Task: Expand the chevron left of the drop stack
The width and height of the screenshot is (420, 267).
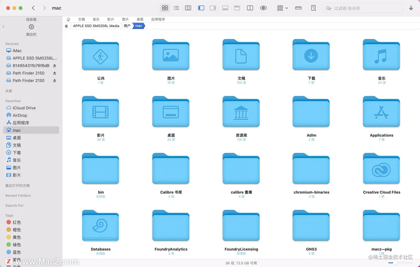Action: 3,27
